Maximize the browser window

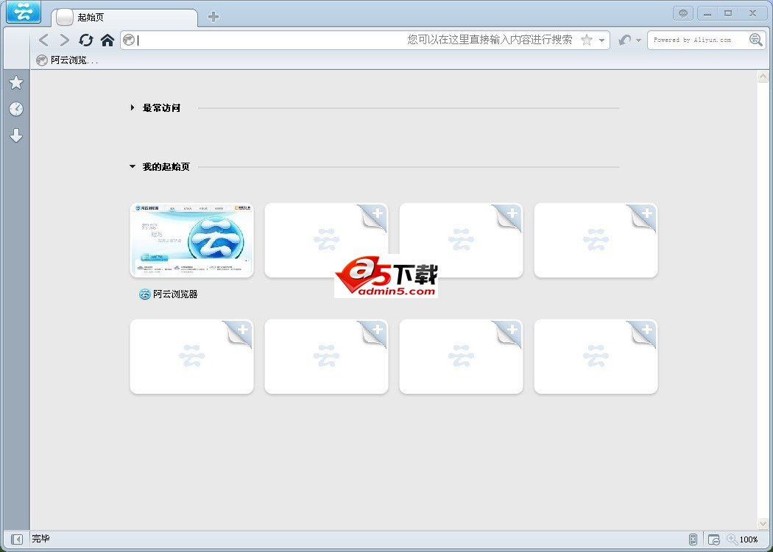[728, 13]
